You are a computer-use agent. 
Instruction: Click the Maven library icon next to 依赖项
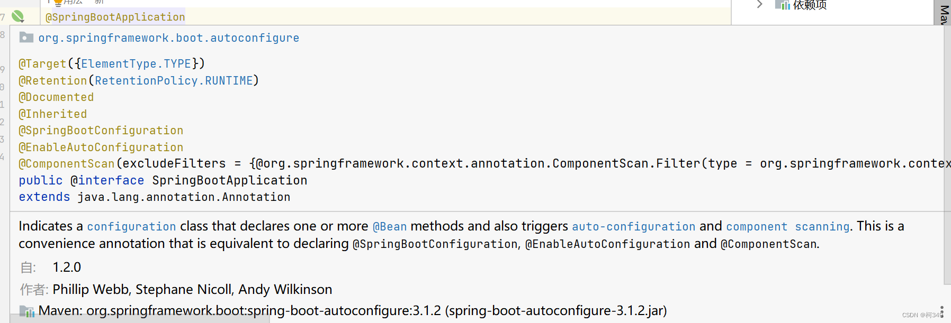tap(783, 5)
